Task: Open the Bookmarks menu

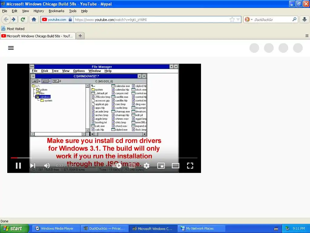Action: click(x=57, y=11)
